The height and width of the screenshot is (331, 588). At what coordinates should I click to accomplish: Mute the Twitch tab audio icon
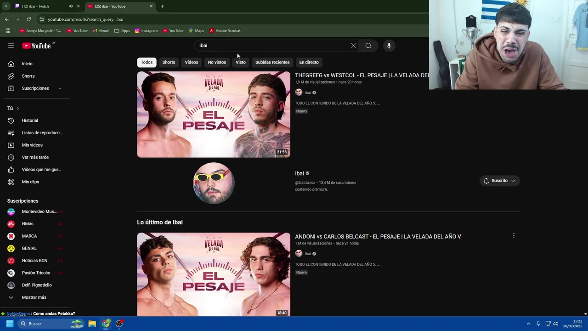(71, 6)
